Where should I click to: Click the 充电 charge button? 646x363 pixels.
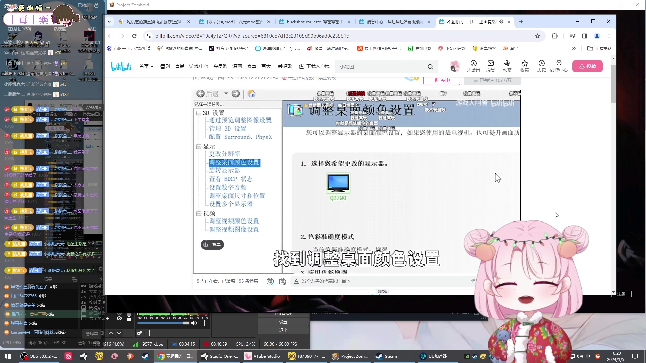coord(442,81)
